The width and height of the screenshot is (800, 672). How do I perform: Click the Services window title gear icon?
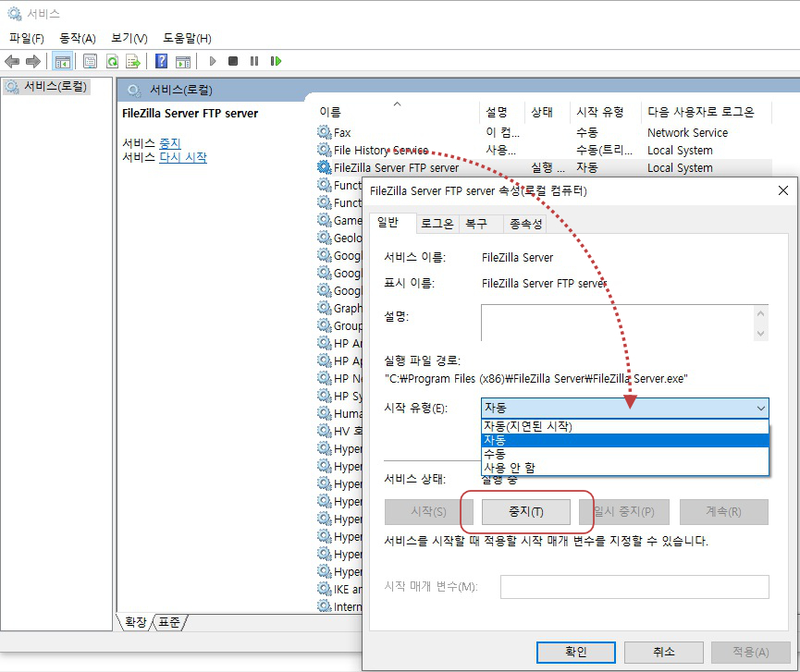(x=14, y=14)
